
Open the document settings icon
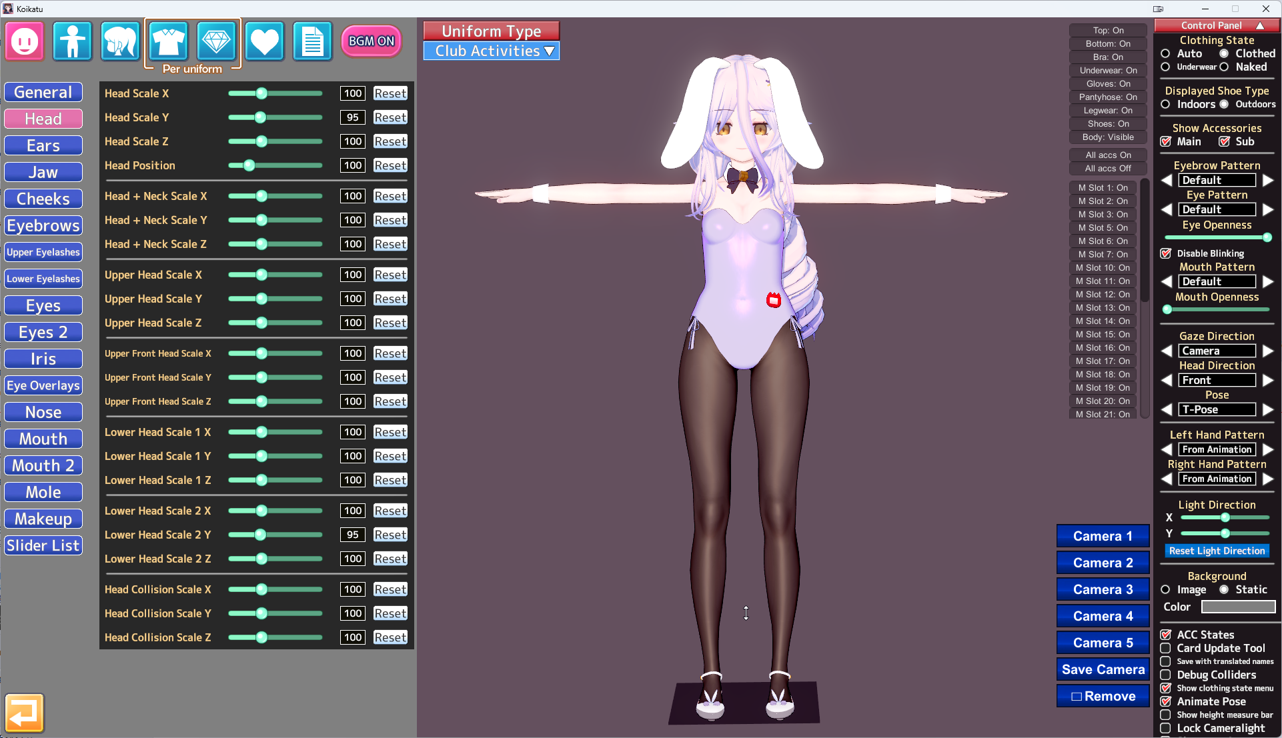pyautogui.click(x=312, y=41)
